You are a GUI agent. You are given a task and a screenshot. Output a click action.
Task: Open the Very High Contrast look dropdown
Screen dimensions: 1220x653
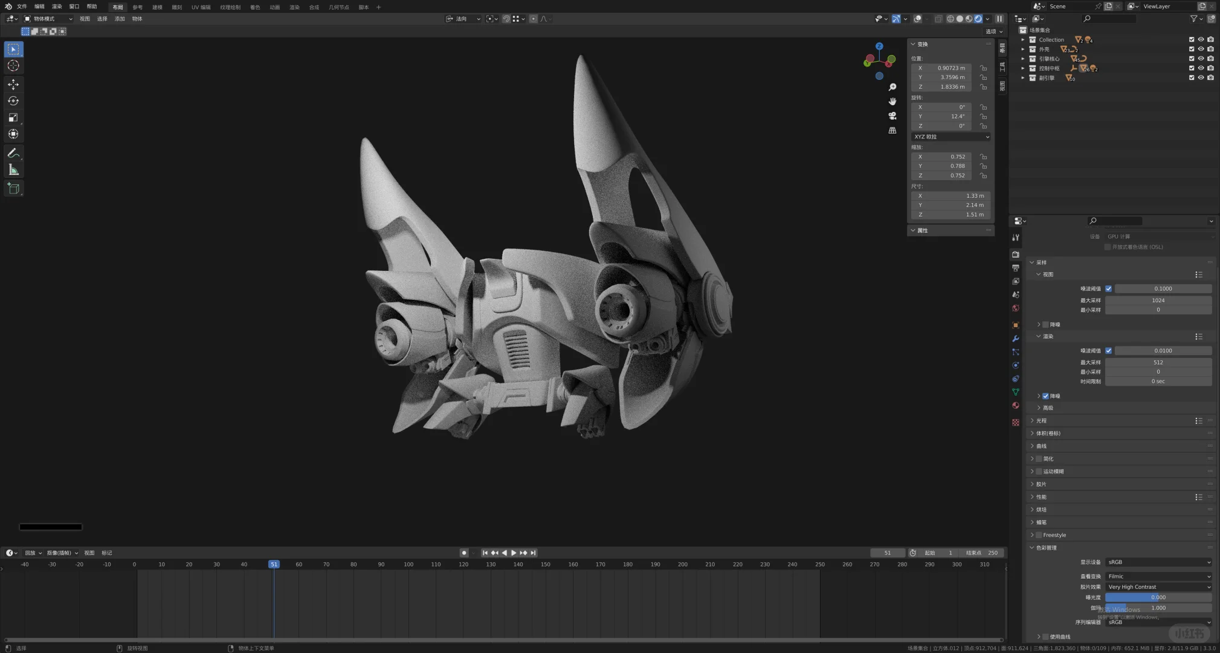pyautogui.click(x=1158, y=586)
